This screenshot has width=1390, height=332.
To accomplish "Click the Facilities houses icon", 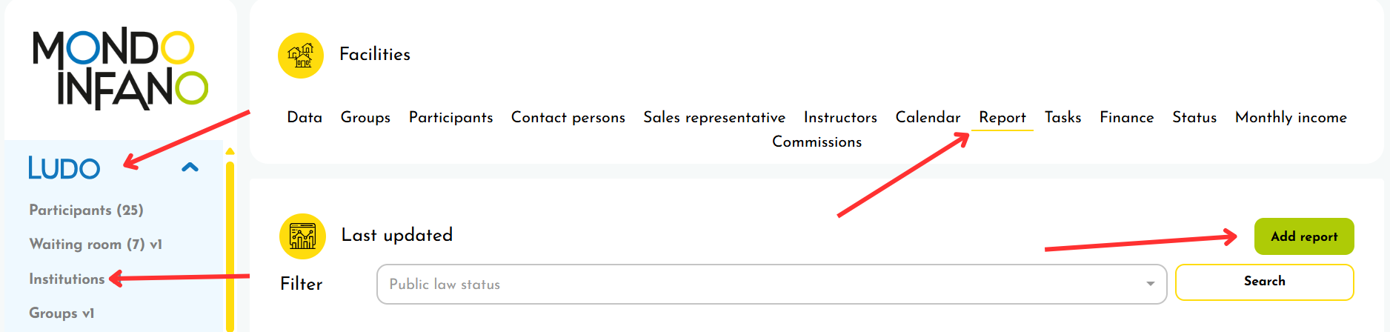I will click(300, 56).
